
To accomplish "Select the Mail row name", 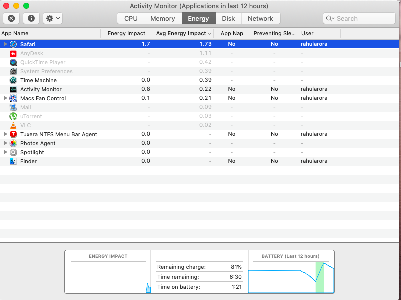I will coord(26,107).
